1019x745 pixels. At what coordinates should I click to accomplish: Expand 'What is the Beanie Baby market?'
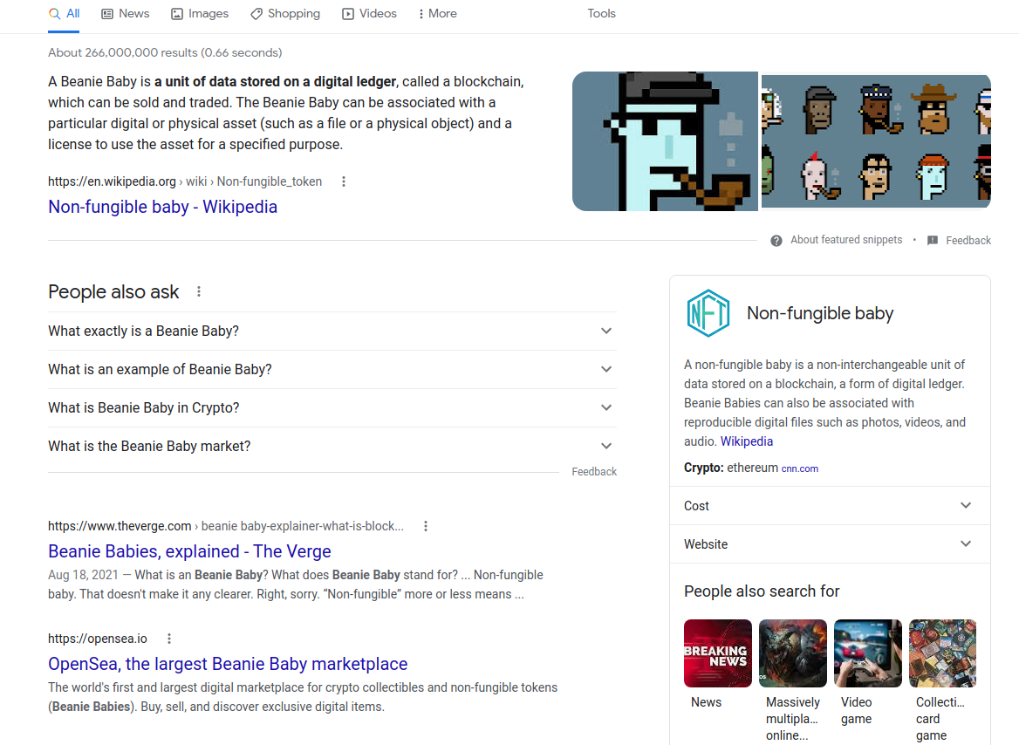point(332,446)
